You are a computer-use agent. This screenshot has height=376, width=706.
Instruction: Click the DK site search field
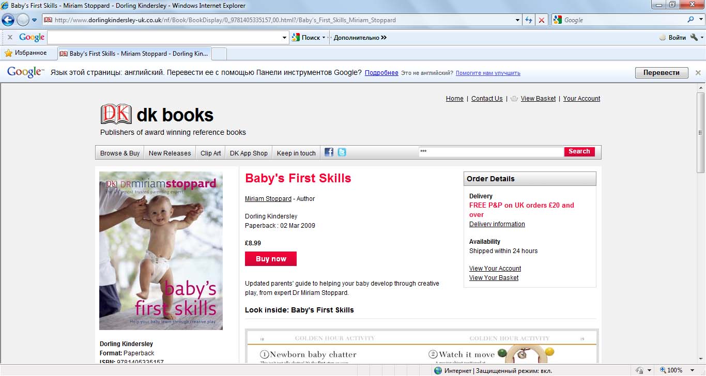pos(491,152)
